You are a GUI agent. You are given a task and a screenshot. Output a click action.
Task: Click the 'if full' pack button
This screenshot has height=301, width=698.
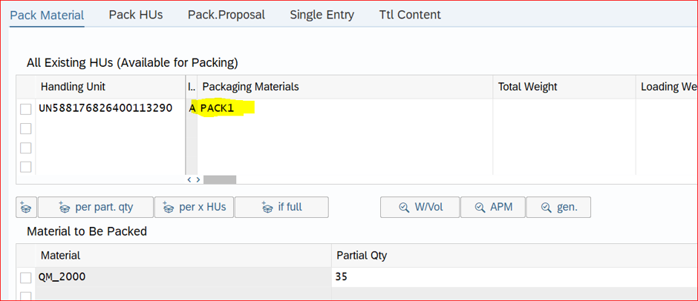281,208
